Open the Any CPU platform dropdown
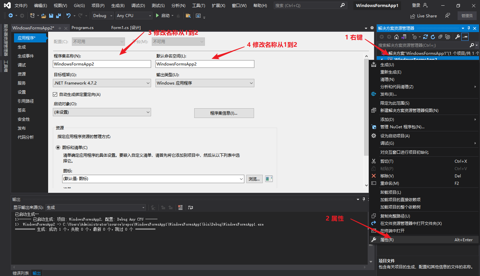This screenshot has height=276, width=480. (134, 16)
